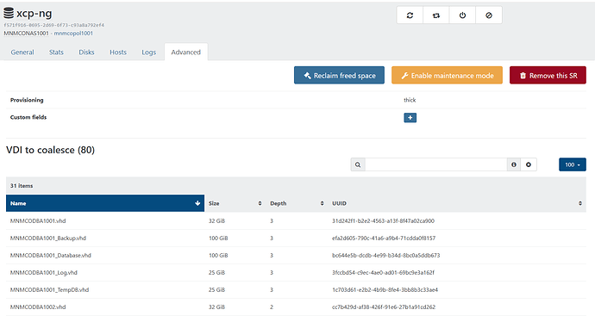Click the search magnifier icon
The height and width of the screenshot is (316, 595).
pos(358,164)
